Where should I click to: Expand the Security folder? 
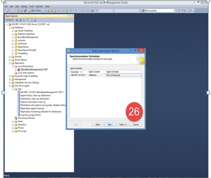coord(10,57)
